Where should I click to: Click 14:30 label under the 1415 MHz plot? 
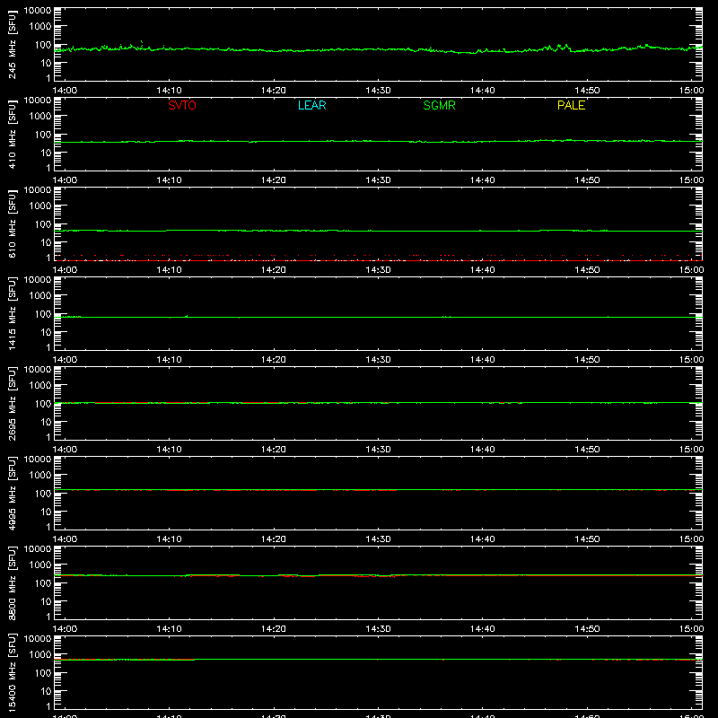click(x=378, y=360)
